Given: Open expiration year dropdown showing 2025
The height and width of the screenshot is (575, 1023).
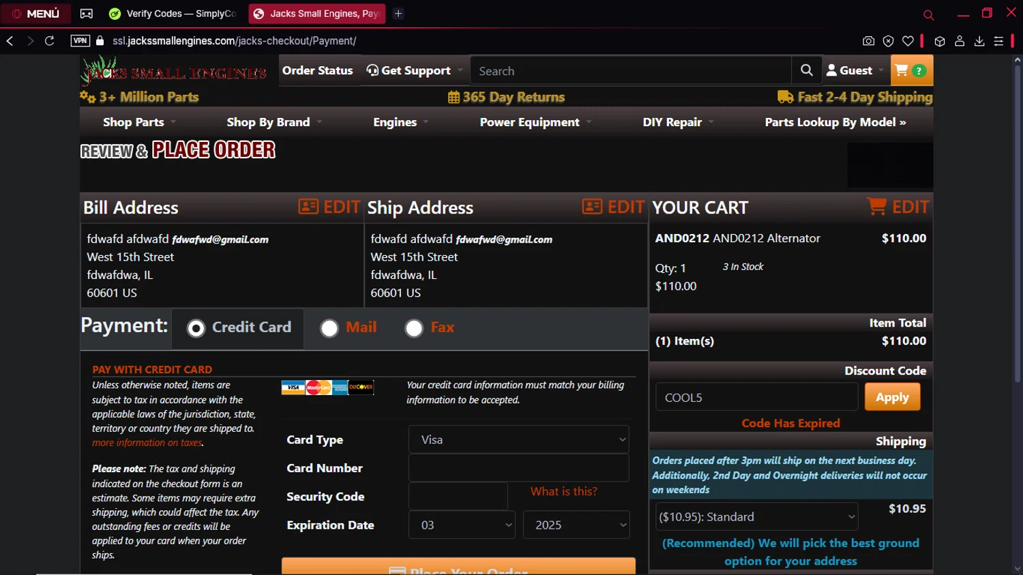Looking at the screenshot, I should 576,525.
